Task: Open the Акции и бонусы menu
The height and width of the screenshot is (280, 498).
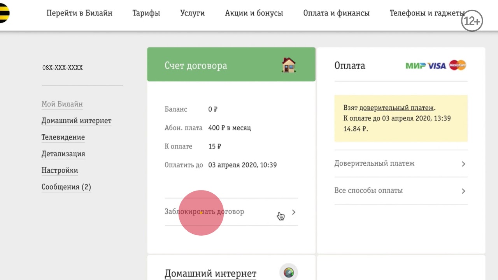Action: pyautogui.click(x=254, y=13)
